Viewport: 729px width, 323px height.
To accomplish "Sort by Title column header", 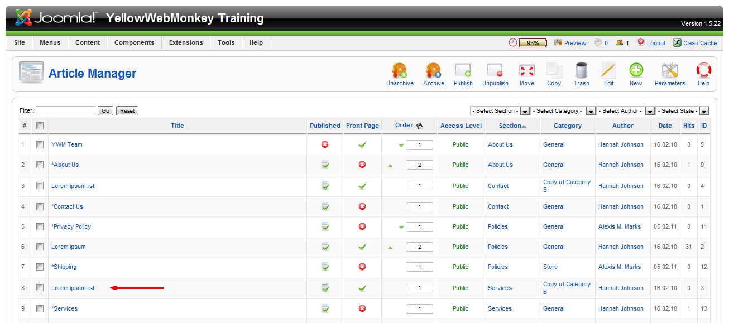I will 178,126.
